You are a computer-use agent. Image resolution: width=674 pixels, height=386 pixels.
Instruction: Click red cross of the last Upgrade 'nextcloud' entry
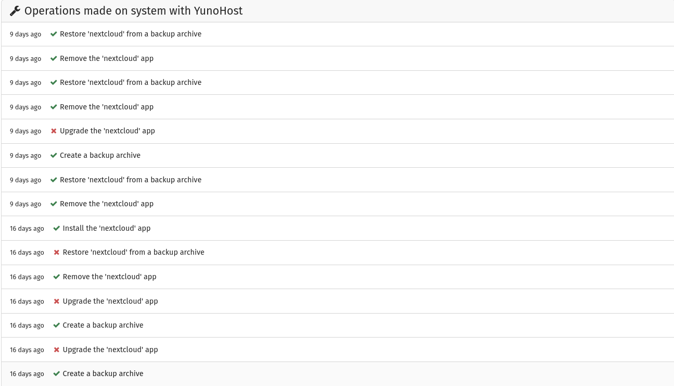point(57,350)
